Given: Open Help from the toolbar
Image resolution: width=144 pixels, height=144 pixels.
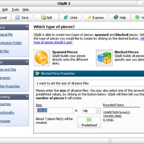Looking at the screenshot, I should pos(120,18).
